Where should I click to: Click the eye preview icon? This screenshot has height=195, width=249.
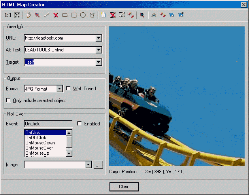point(154,15)
